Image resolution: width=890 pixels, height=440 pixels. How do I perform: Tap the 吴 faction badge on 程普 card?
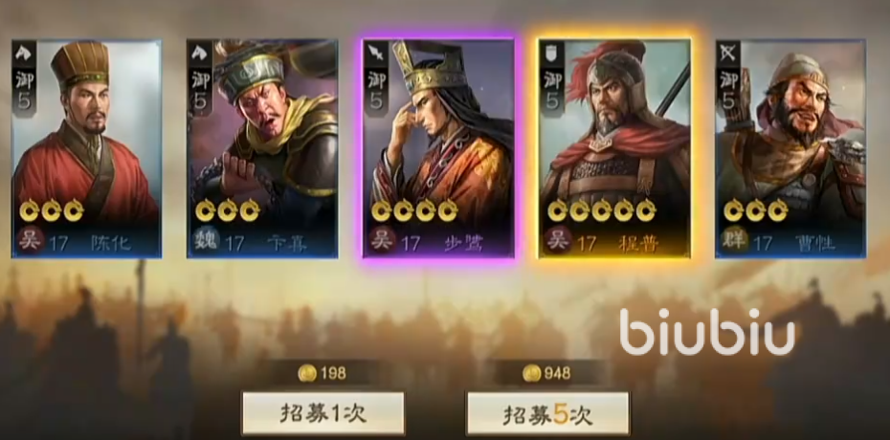tap(557, 241)
